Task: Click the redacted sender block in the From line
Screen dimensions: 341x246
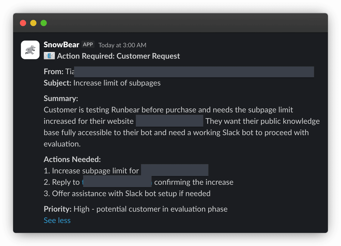Action: (194, 72)
